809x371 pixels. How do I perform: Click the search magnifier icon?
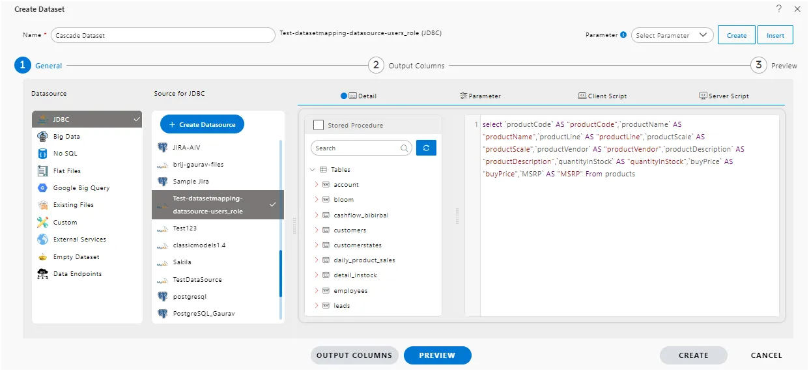pyautogui.click(x=404, y=148)
